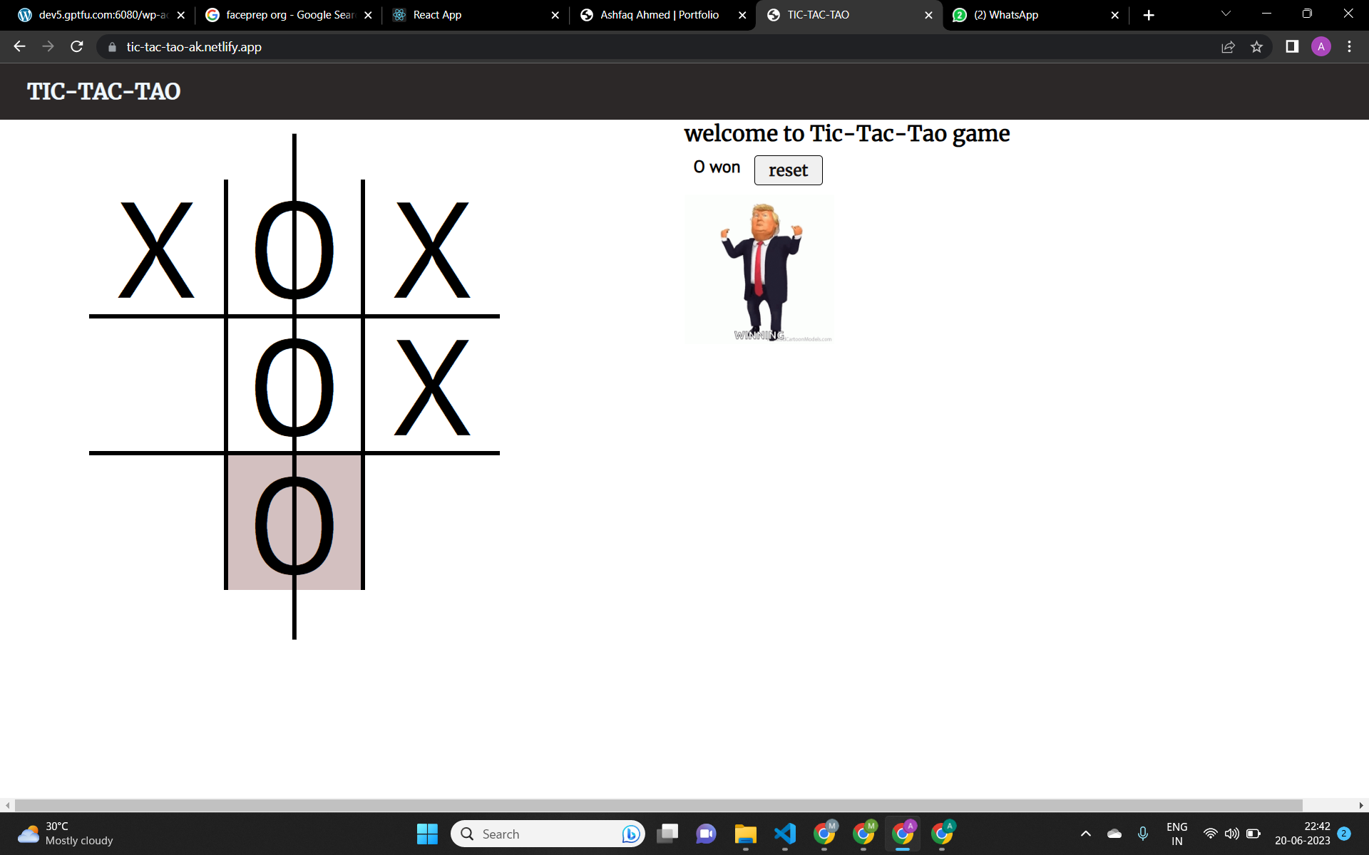Reload the page with the refresh icon
The image size is (1369, 855).
coord(77,46)
